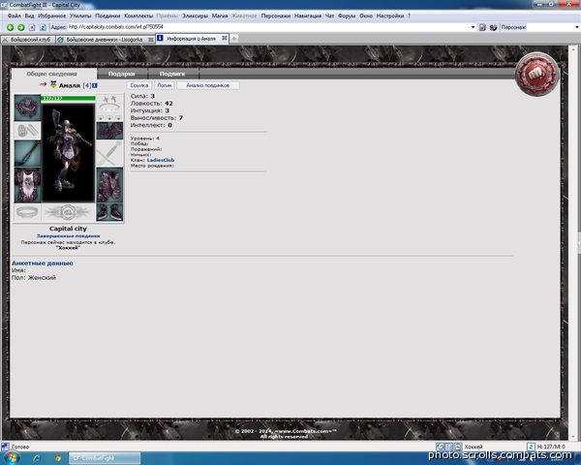
Task: Switch to the Подвиги tab
Action: [172, 74]
